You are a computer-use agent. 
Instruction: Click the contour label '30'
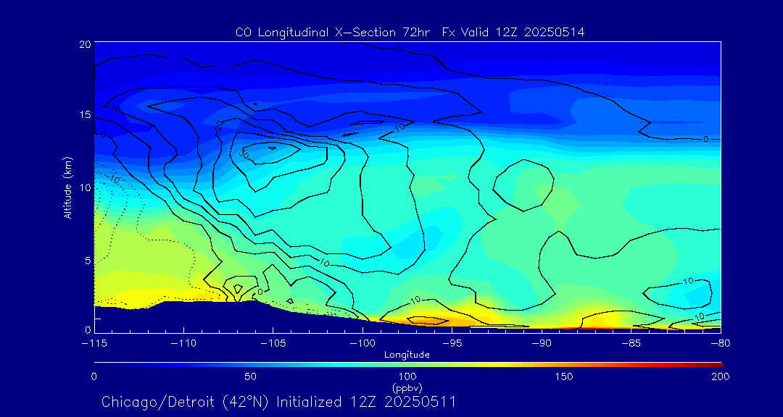pos(243,155)
